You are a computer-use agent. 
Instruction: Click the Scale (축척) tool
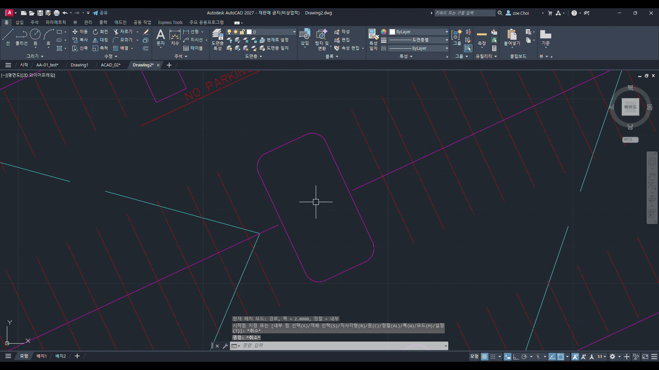click(x=100, y=48)
